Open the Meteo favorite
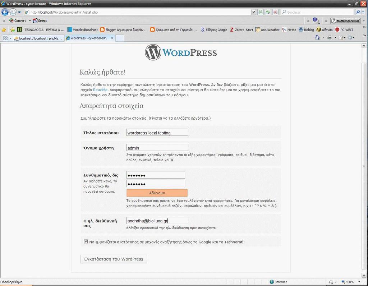This screenshot has height=286, width=368. tap(289, 30)
